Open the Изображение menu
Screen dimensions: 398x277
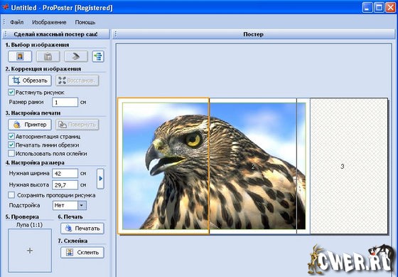49,22
